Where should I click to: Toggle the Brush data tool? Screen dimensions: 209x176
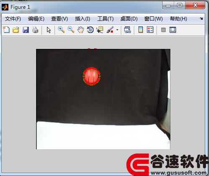tap(110, 30)
